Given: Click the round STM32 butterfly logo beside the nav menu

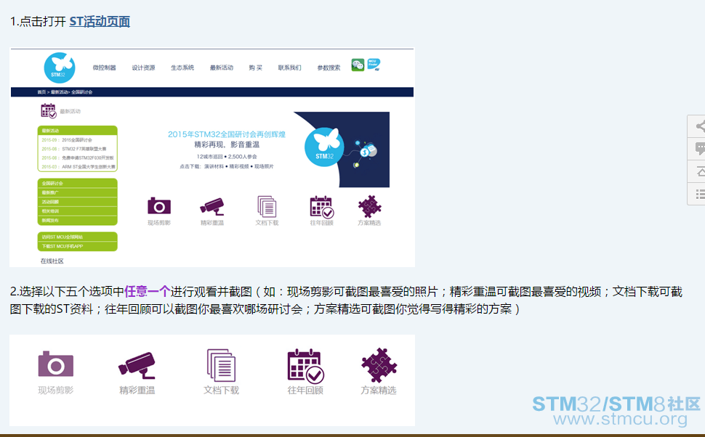Looking at the screenshot, I should pos(60,68).
